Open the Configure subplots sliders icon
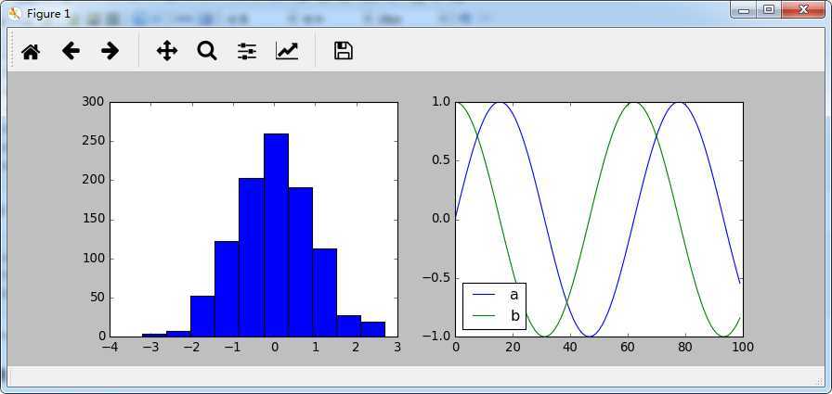Screen dimensions: 832x394 tap(247, 51)
